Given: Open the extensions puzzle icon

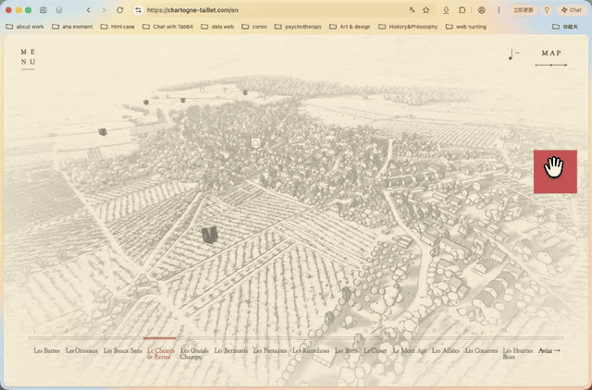Looking at the screenshot, I should (x=462, y=10).
